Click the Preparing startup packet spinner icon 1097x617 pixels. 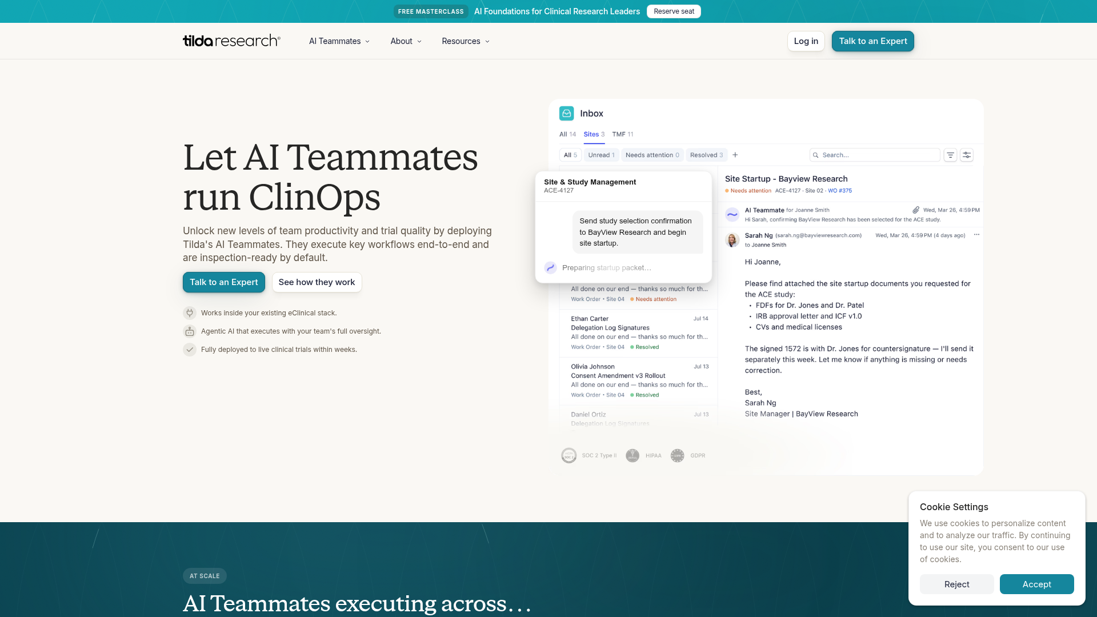(x=551, y=267)
